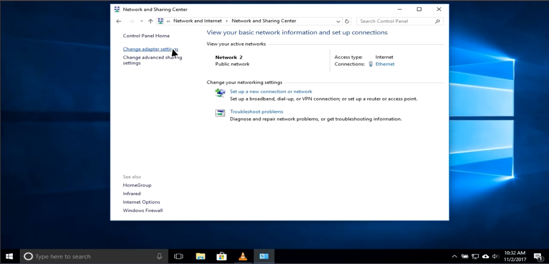Open File Explorer from the taskbar

pos(200,256)
